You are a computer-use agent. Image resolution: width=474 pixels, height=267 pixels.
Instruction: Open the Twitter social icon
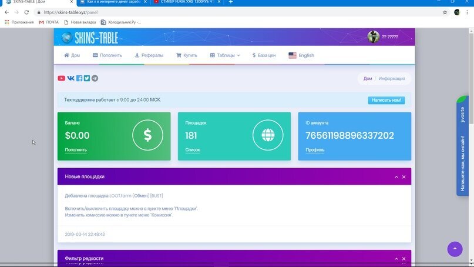(x=87, y=78)
